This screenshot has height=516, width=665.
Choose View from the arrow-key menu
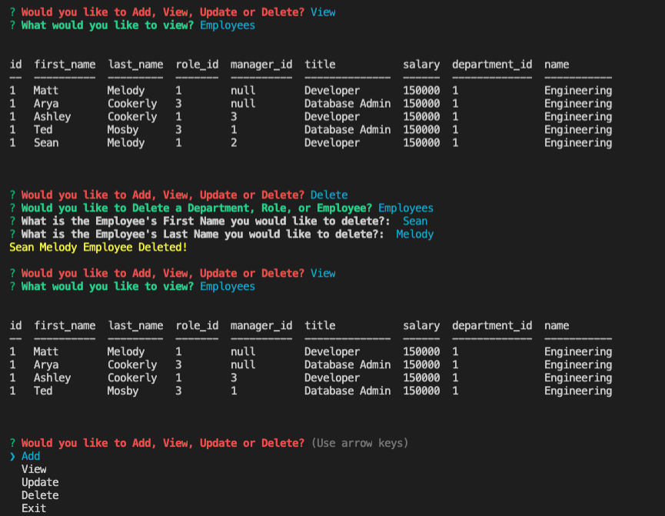34,469
